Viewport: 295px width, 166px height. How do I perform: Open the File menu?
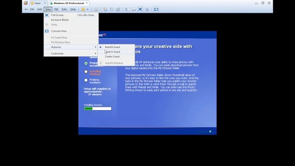pos(32,9)
